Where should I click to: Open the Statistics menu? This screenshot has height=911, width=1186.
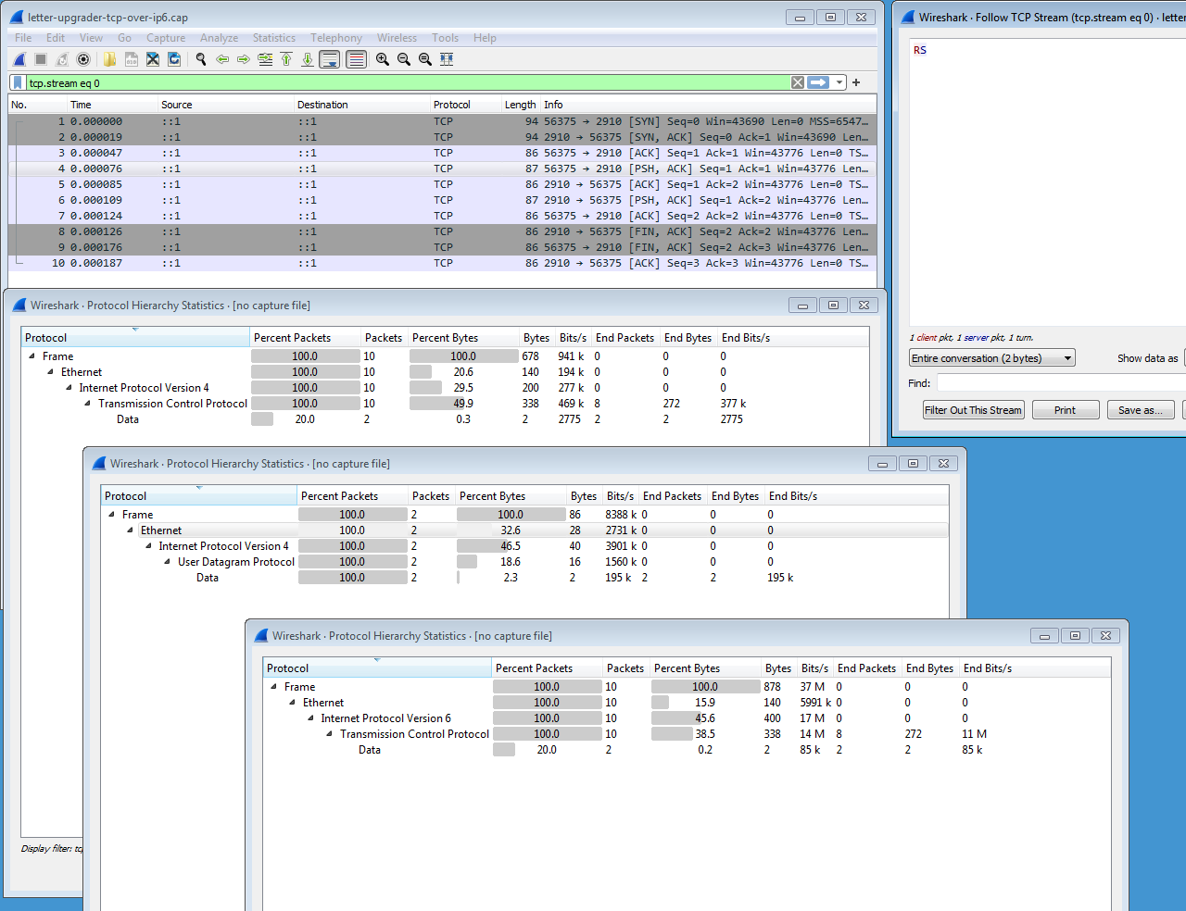[273, 38]
